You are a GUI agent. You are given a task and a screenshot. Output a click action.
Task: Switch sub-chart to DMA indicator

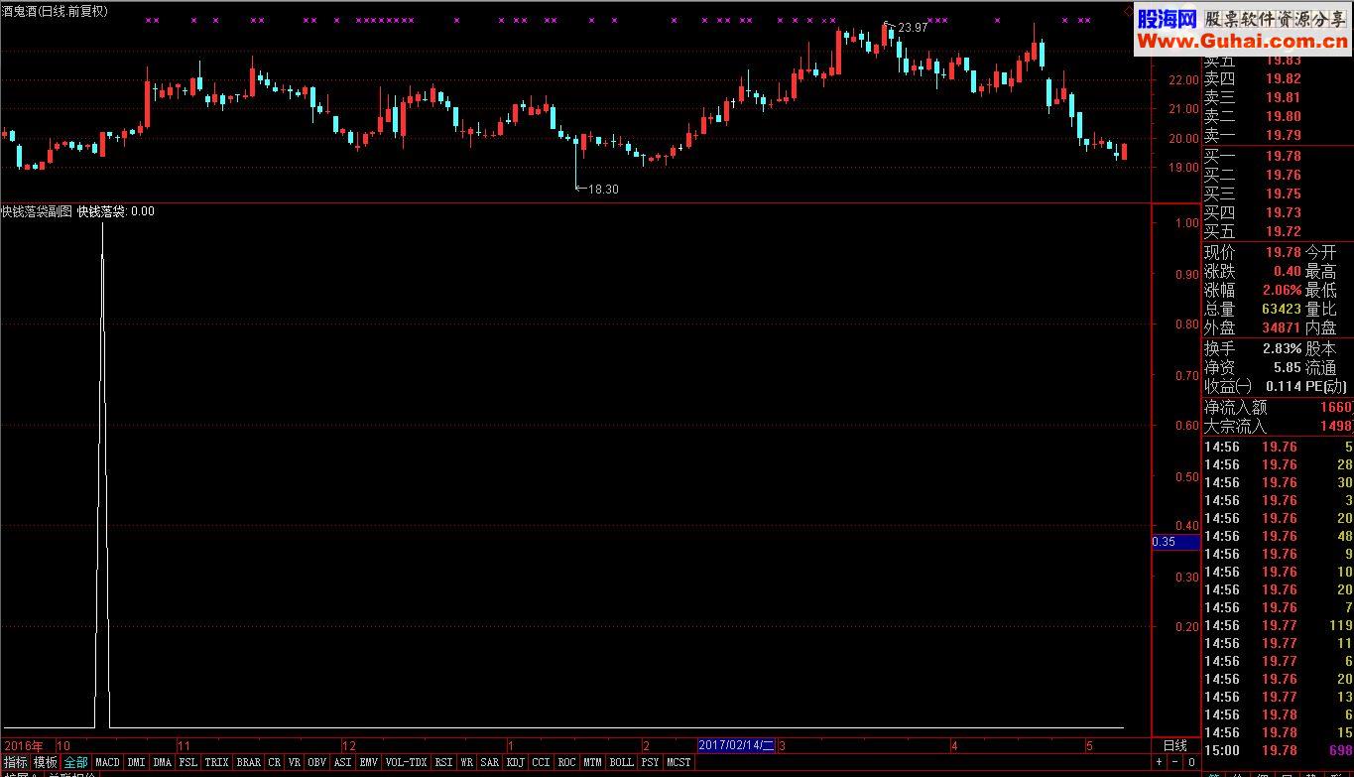pyautogui.click(x=162, y=762)
